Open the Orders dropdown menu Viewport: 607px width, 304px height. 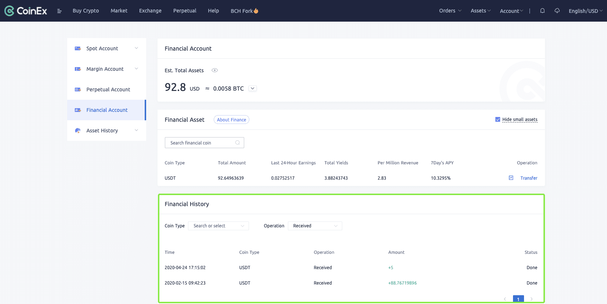(x=450, y=11)
